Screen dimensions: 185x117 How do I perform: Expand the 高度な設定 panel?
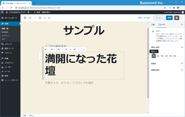tap(167, 70)
